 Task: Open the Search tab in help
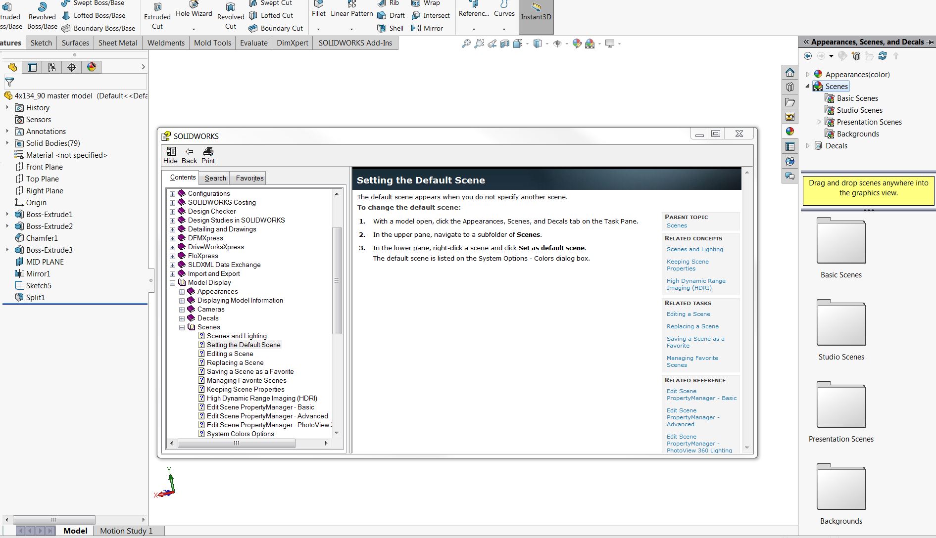coord(215,178)
